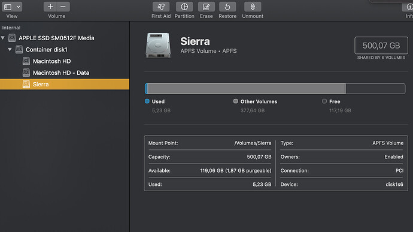Click the Sierra volume title
The image size is (413, 232).
coord(195,41)
